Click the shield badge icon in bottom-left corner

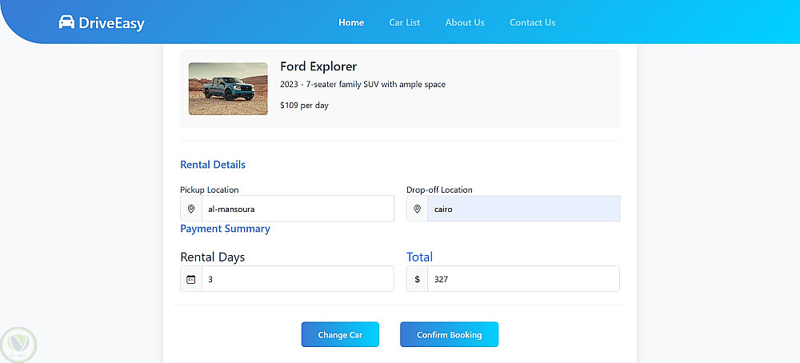[x=18, y=345]
